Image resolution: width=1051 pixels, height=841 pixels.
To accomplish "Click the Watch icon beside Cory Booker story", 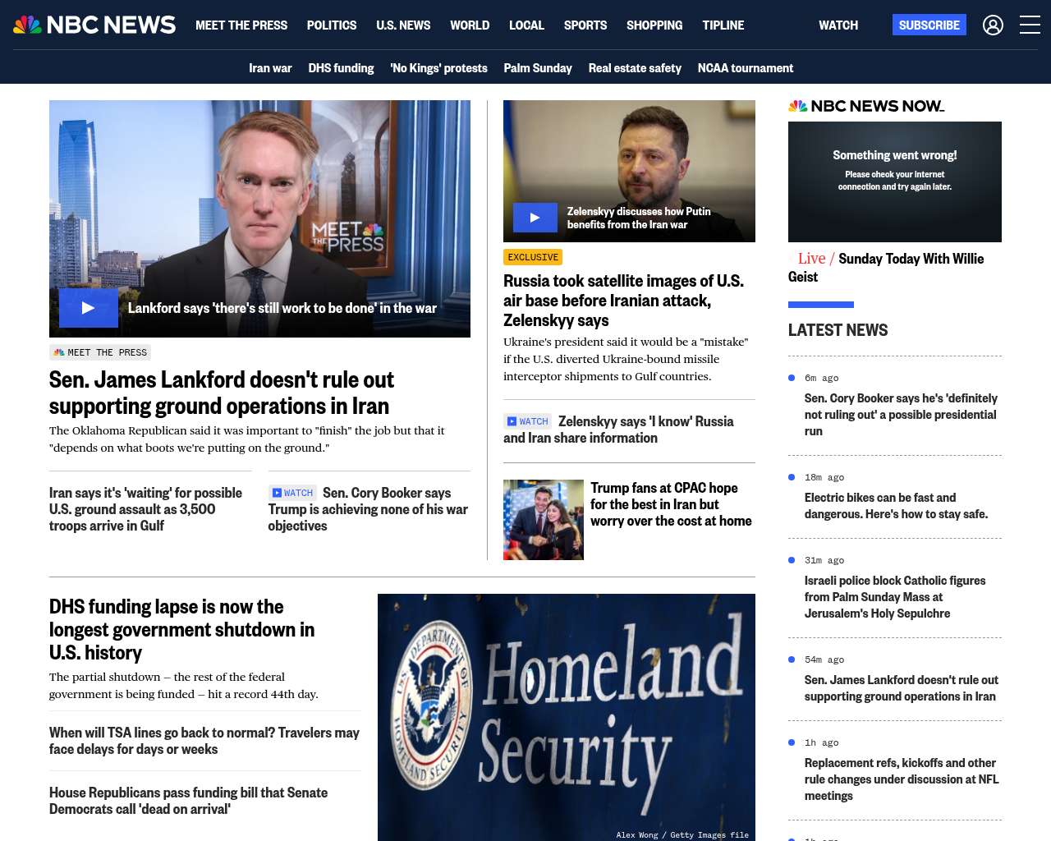I will tap(292, 493).
